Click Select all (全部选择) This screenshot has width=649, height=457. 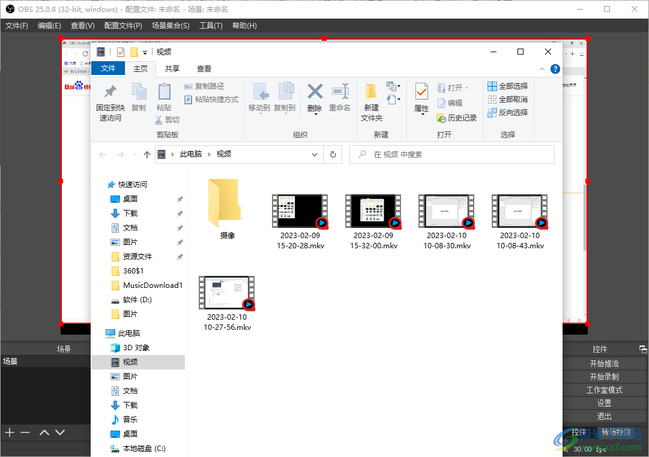click(508, 86)
